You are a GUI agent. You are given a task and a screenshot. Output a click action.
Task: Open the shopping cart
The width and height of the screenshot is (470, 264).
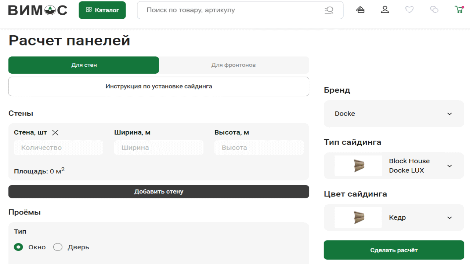click(x=459, y=10)
